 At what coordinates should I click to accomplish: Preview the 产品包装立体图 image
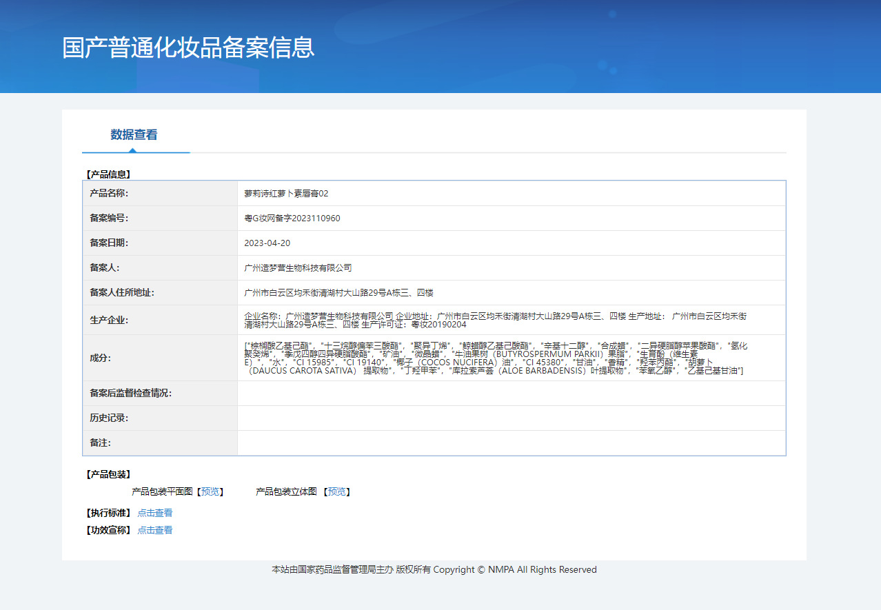(x=337, y=491)
